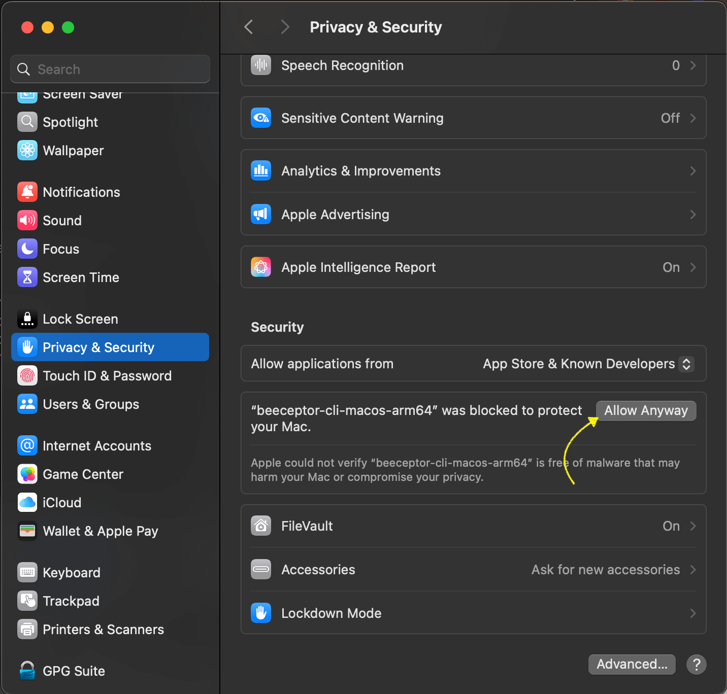Click the Allow Anyway button
Image resolution: width=727 pixels, height=694 pixels.
pyautogui.click(x=645, y=410)
